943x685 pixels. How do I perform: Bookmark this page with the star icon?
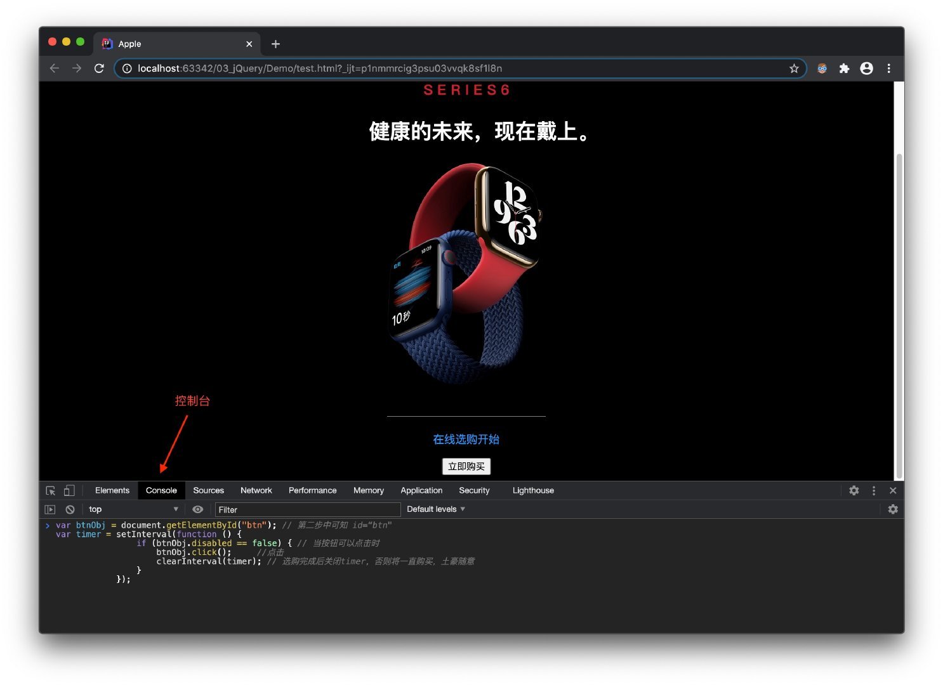[794, 68]
